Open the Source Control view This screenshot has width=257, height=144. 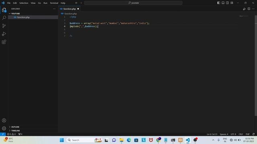(x=4, y=26)
